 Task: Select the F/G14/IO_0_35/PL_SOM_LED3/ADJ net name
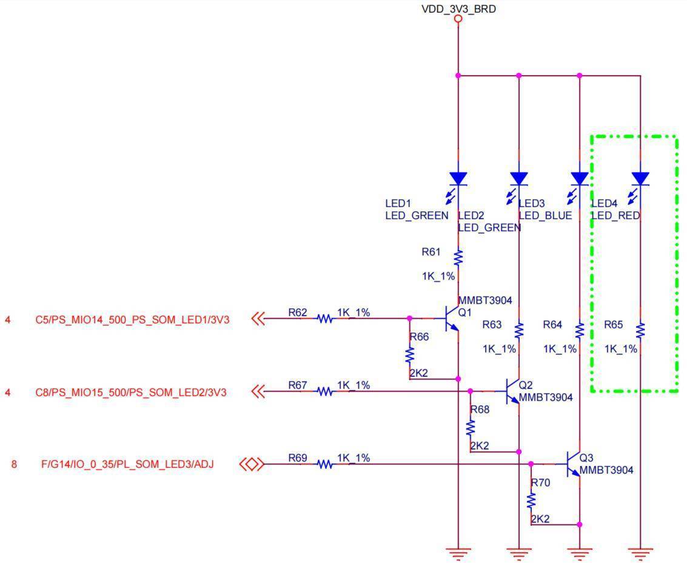(127, 464)
